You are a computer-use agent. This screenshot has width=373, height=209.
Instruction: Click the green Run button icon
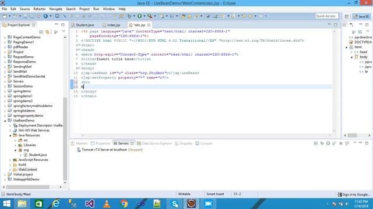[x=140, y=16]
